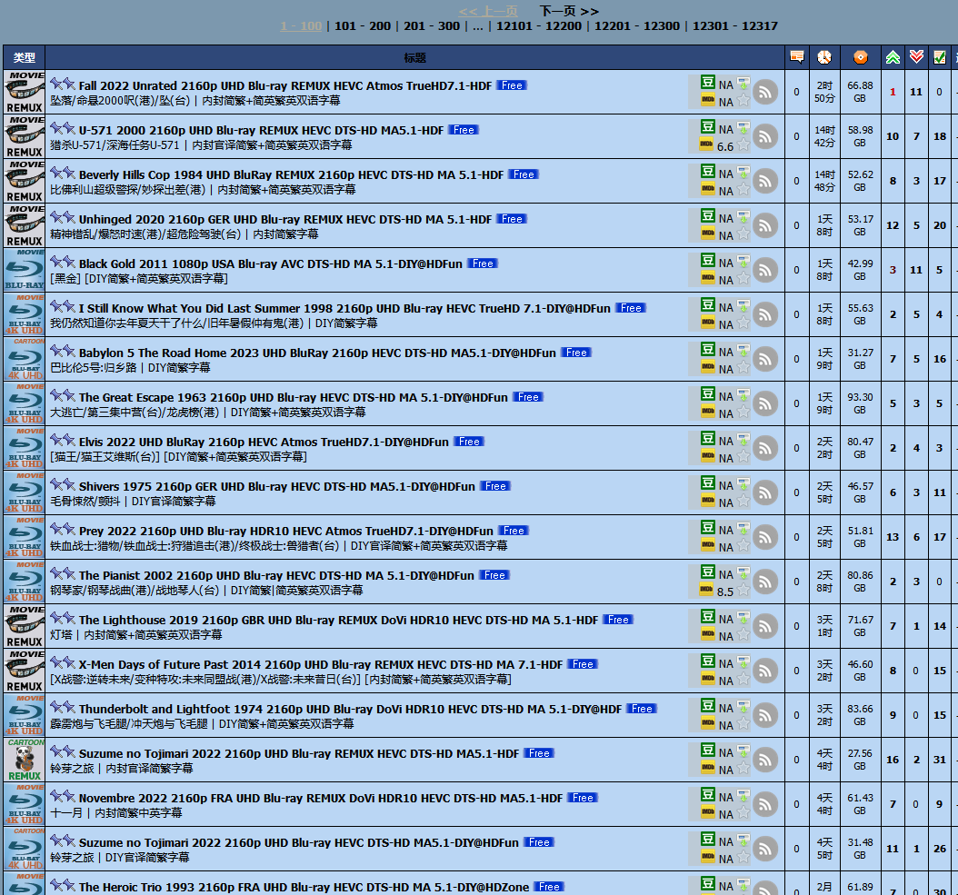Toggle bookmark star for Thunderbolt and Lightfoot 1974

pos(743,724)
